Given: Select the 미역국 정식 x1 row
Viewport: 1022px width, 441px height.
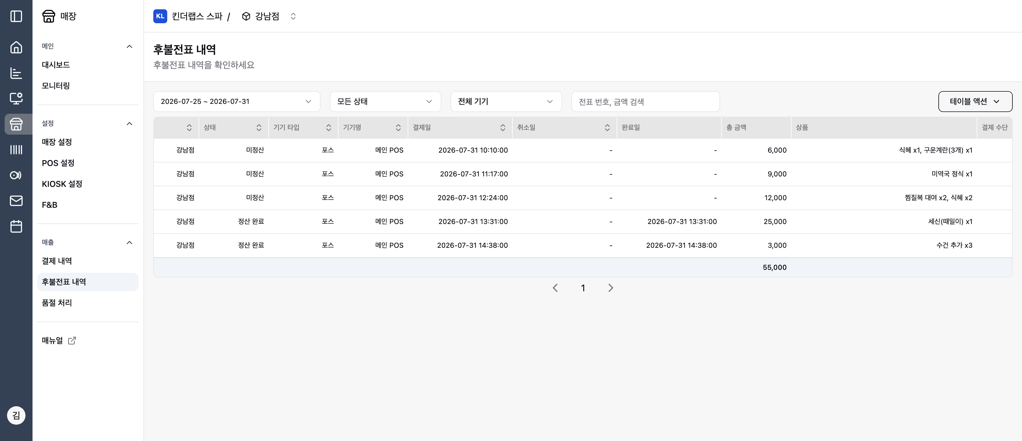Looking at the screenshot, I should tap(582, 174).
